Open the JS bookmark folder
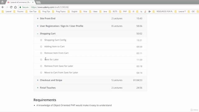This screenshot has height=112, width=199. [132, 12]
